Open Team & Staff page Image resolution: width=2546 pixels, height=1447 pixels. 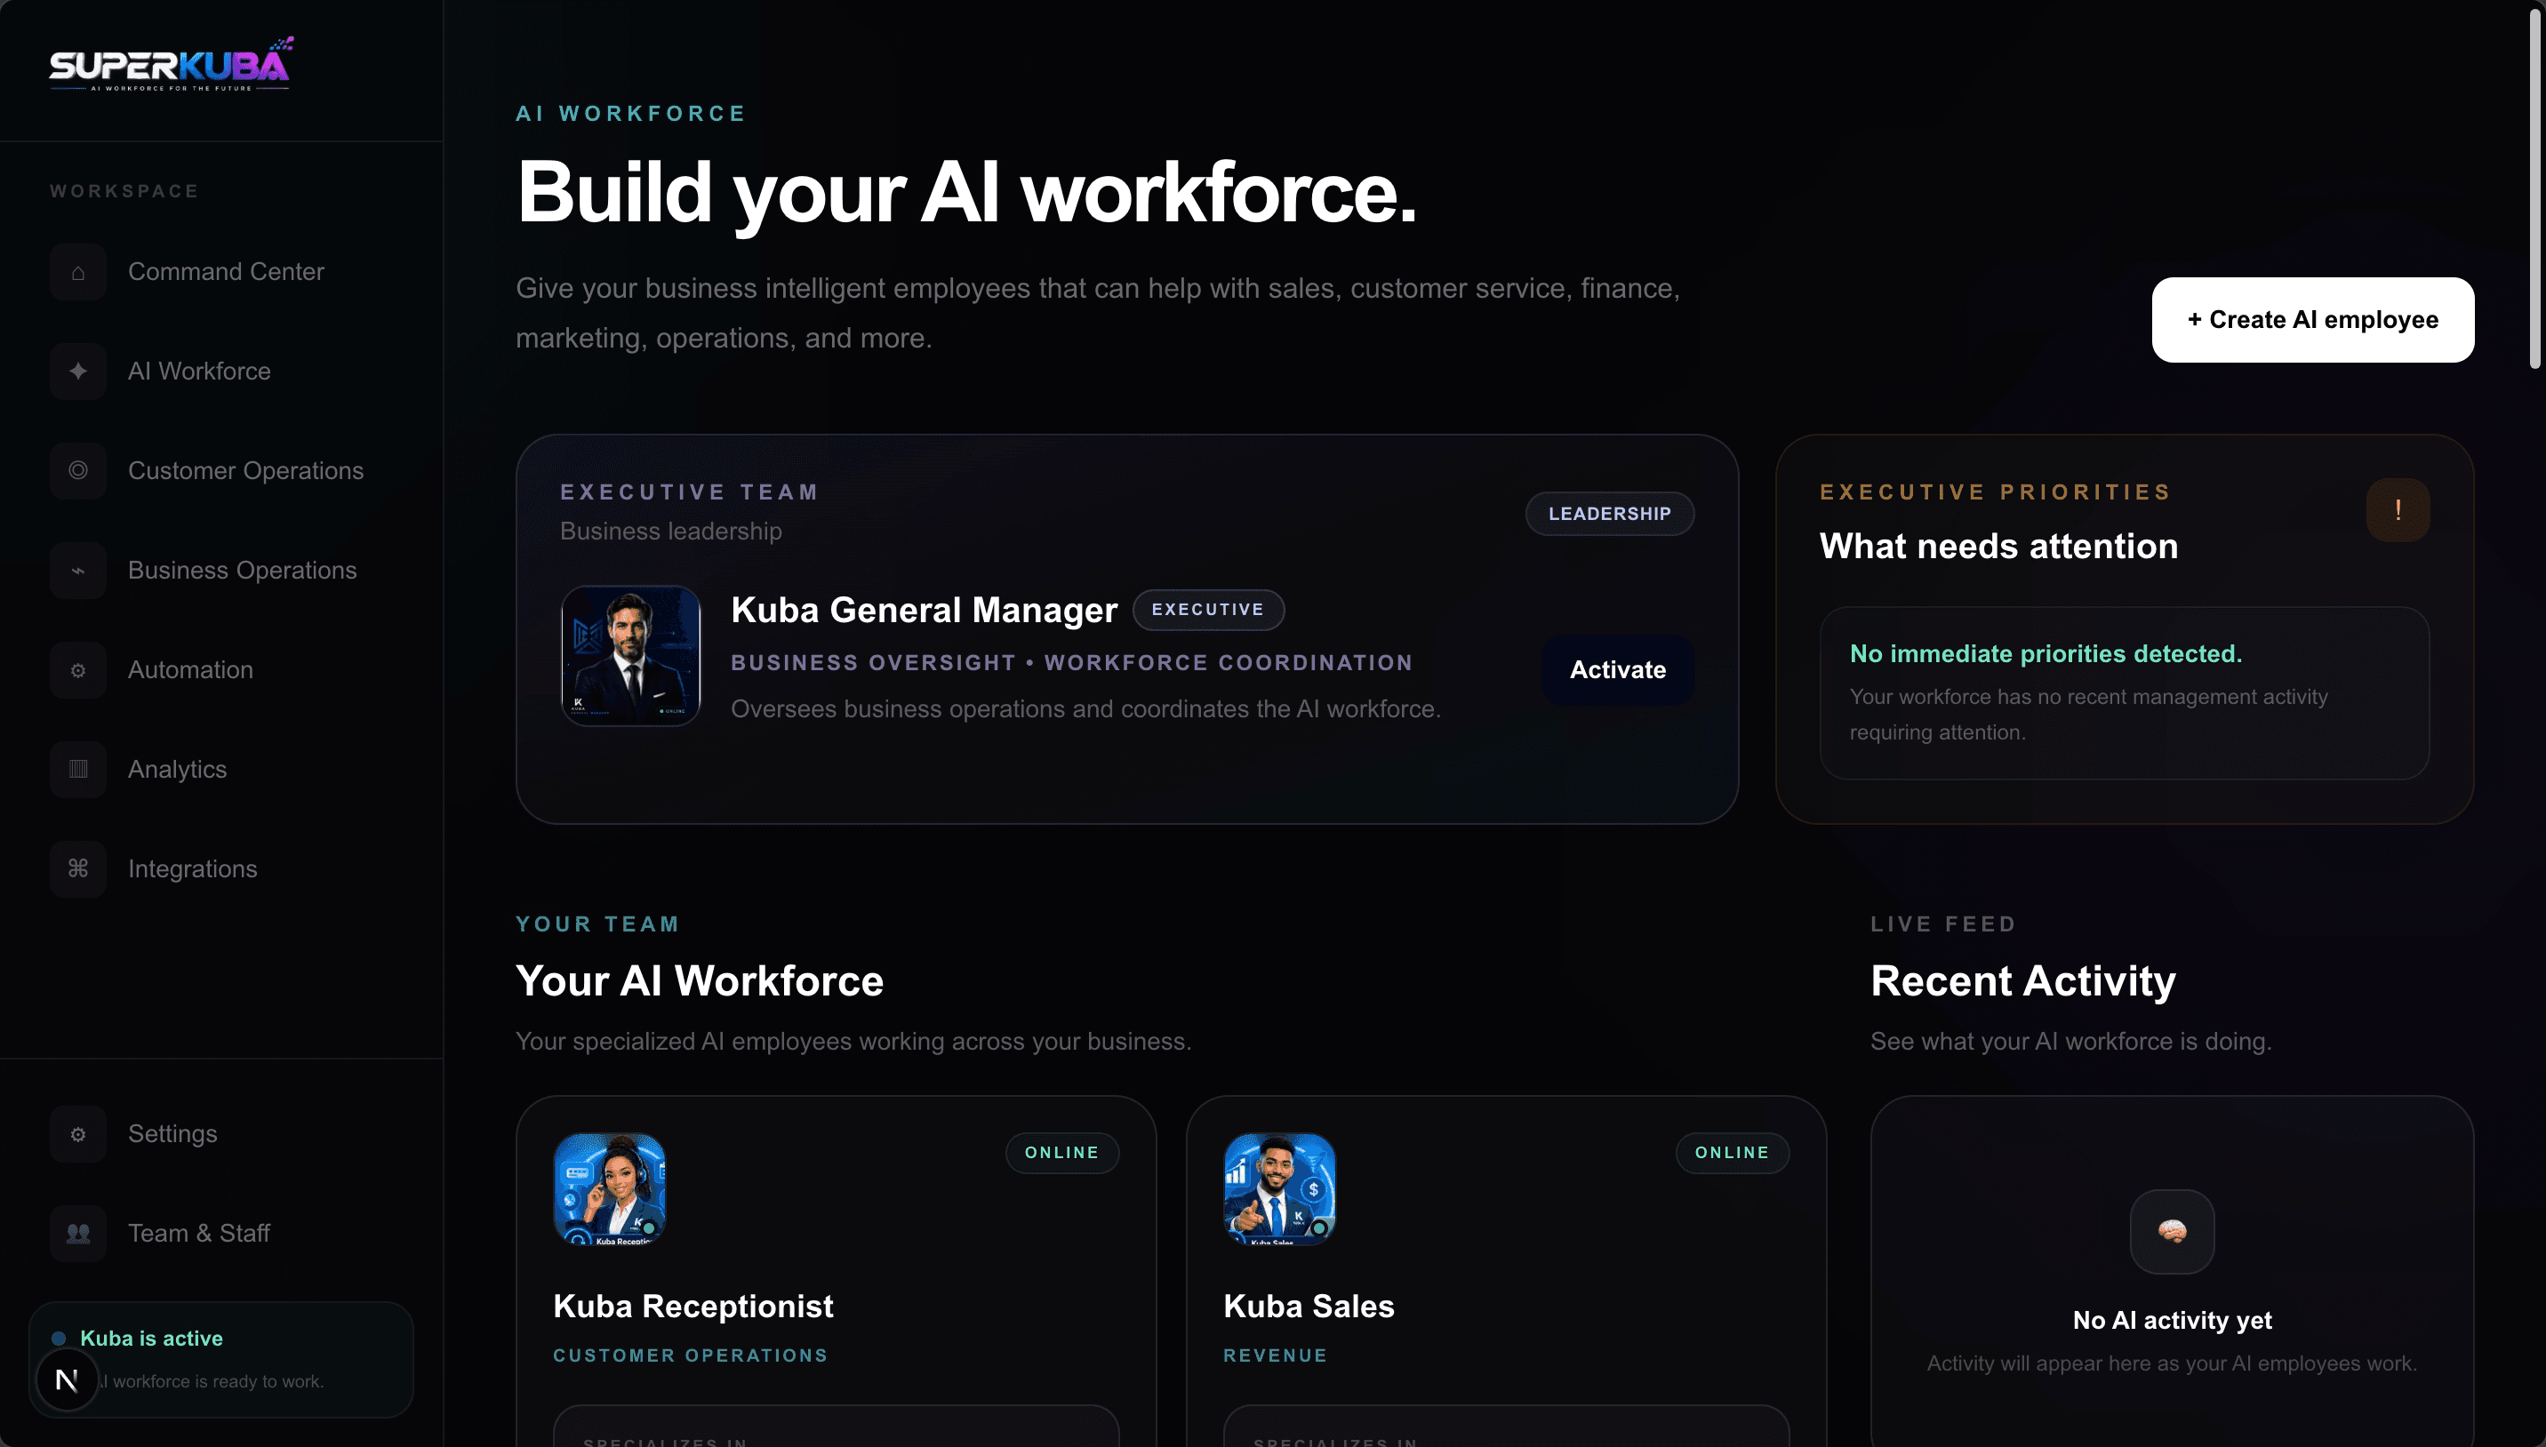pyautogui.click(x=221, y=1234)
